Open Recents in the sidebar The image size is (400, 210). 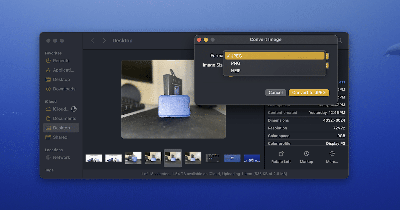click(61, 61)
